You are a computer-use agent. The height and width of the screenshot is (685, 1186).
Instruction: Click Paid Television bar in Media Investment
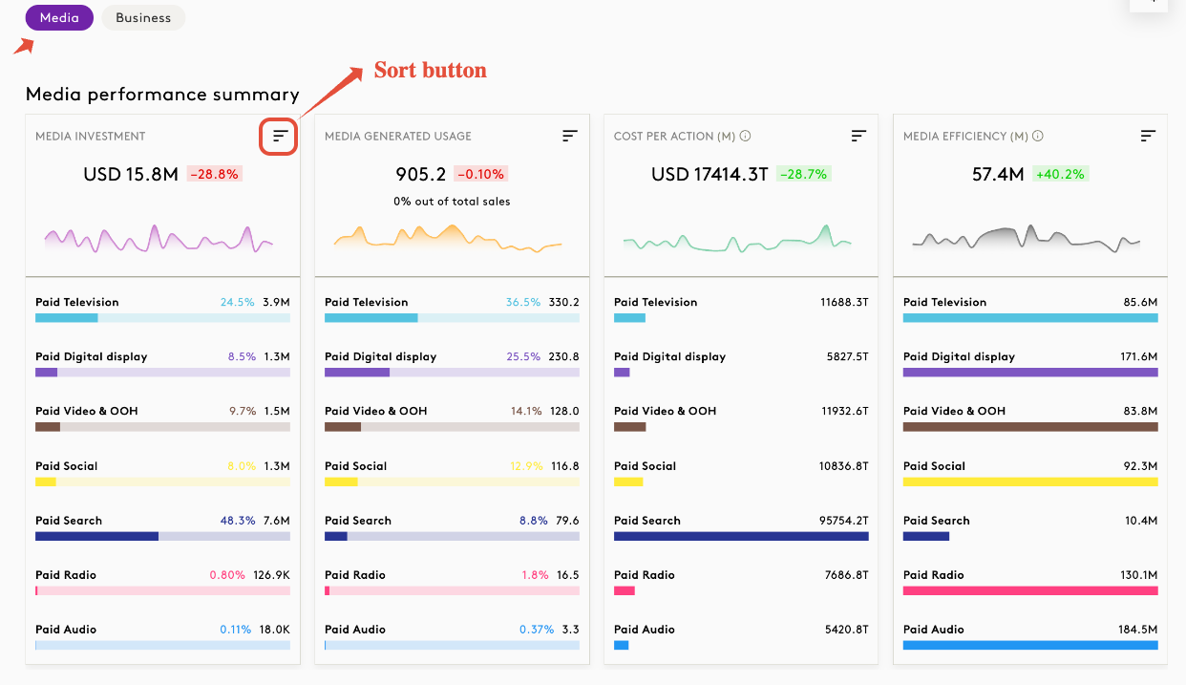(x=162, y=318)
